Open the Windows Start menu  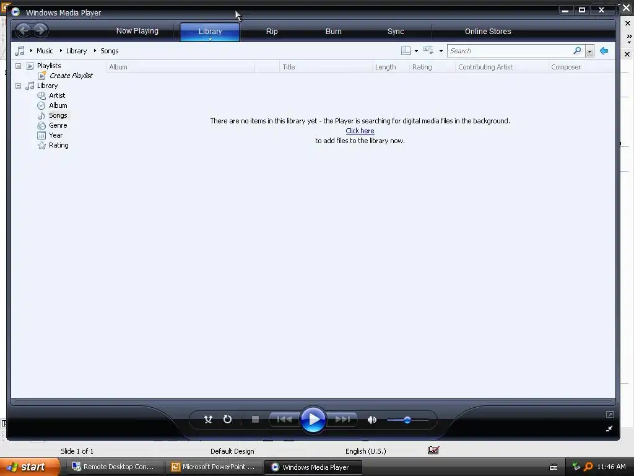tap(30, 467)
